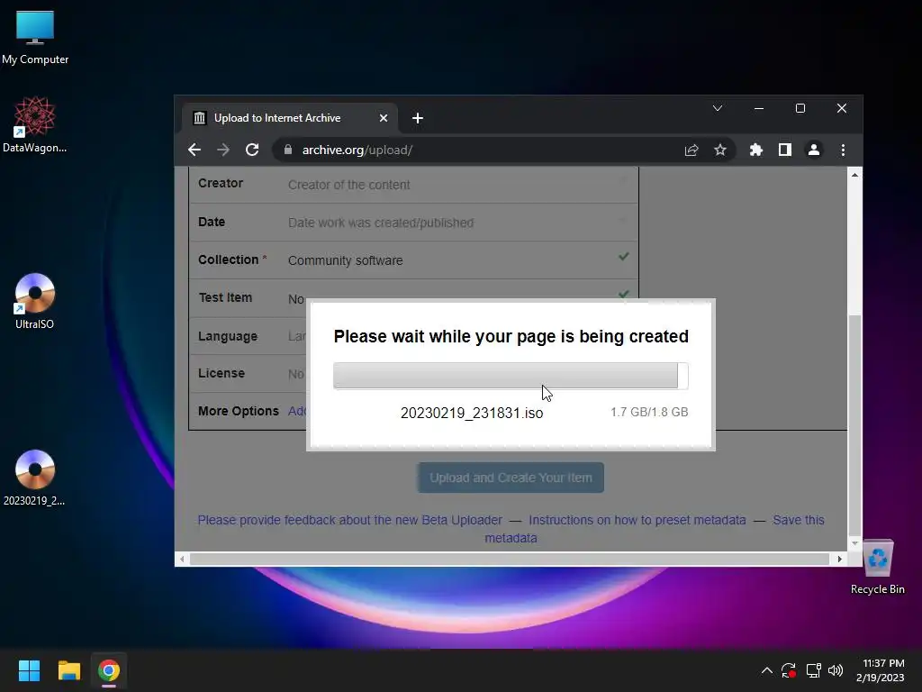Click the vertical scrollbar thumb
922x692 pixels.
[x=855, y=425]
